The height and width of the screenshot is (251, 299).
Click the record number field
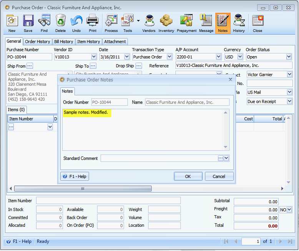(x=251, y=241)
